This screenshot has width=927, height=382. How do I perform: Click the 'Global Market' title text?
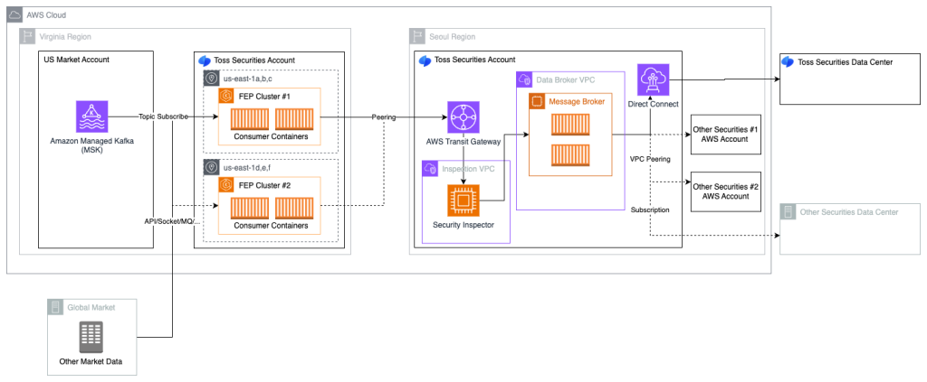(x=91, y=308)
